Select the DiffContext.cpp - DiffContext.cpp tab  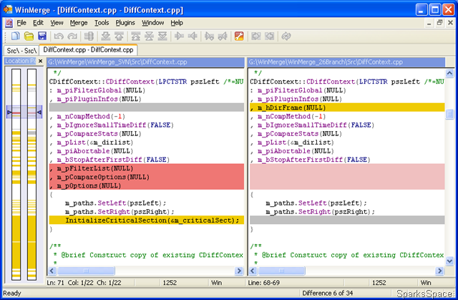pos(87,49)
